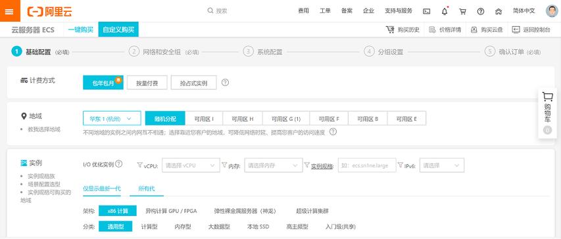Screen dimensions: 561x239
Task: Select 可用区 H
Action: point(243,118)
